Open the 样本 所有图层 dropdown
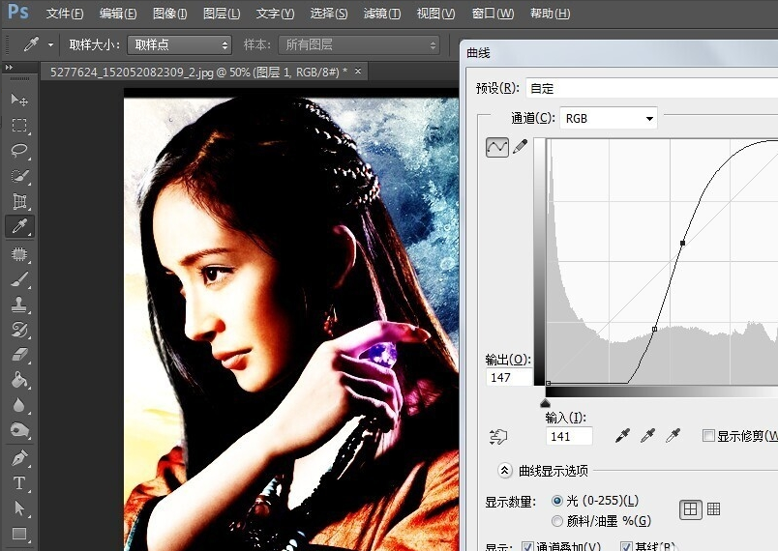Screen dimensions: 778x551 coord(359,45)
